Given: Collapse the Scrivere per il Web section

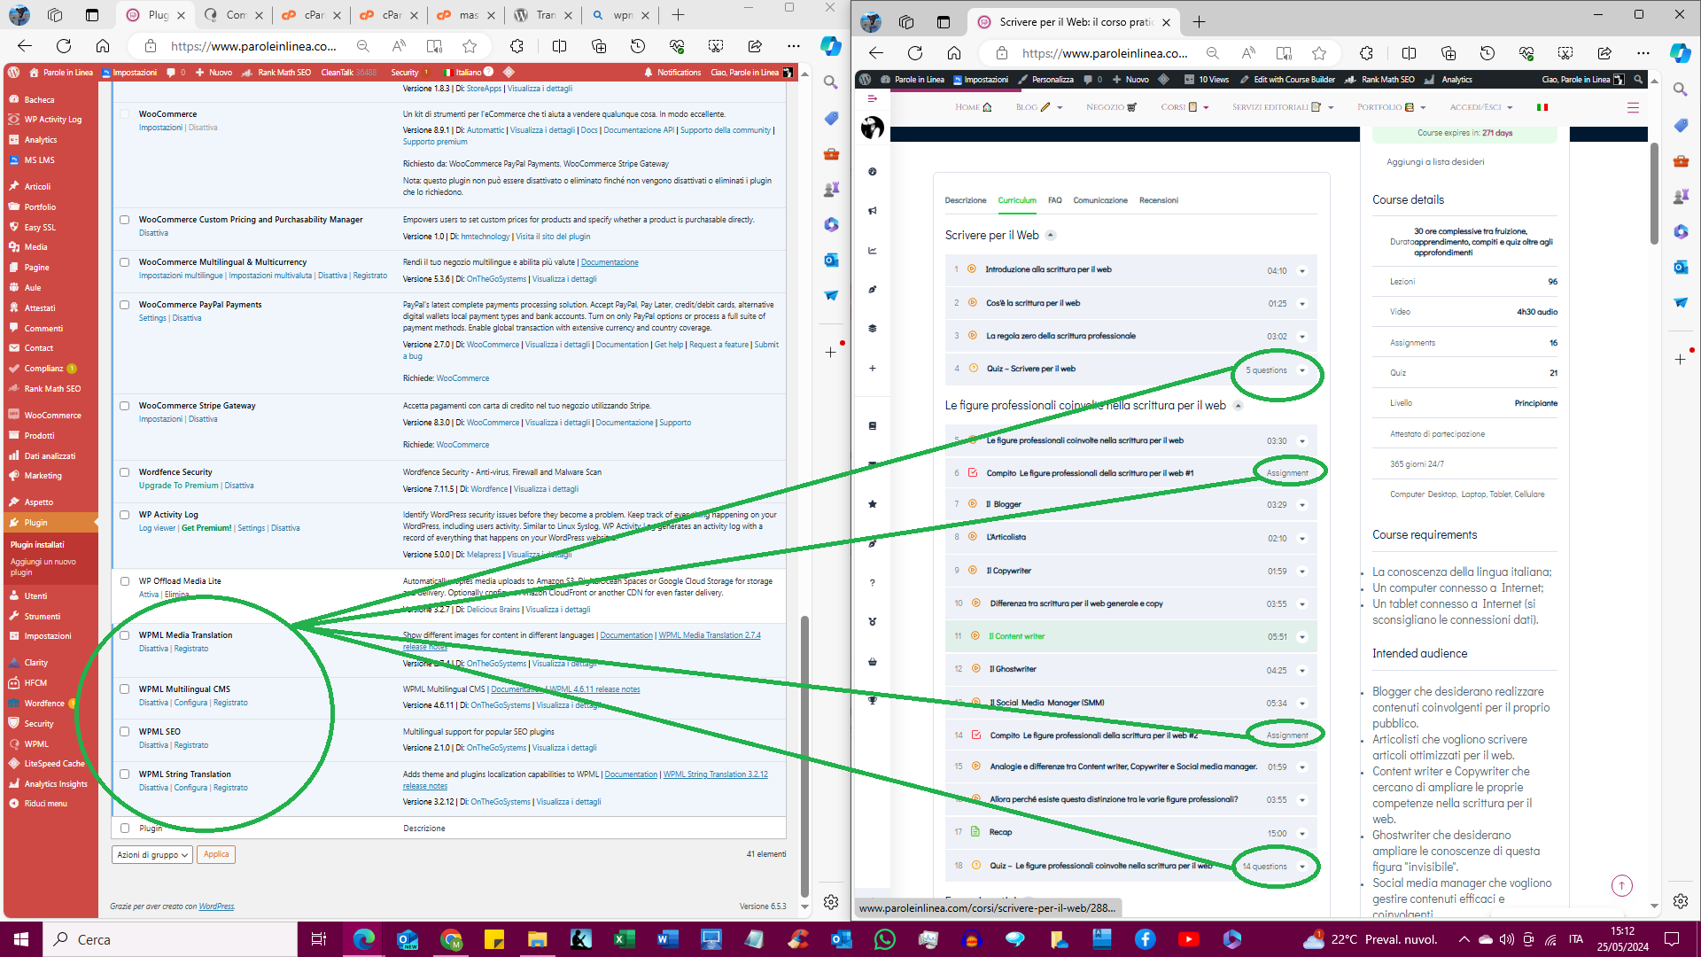Looking at the screenshot, I should (1051, 236).
